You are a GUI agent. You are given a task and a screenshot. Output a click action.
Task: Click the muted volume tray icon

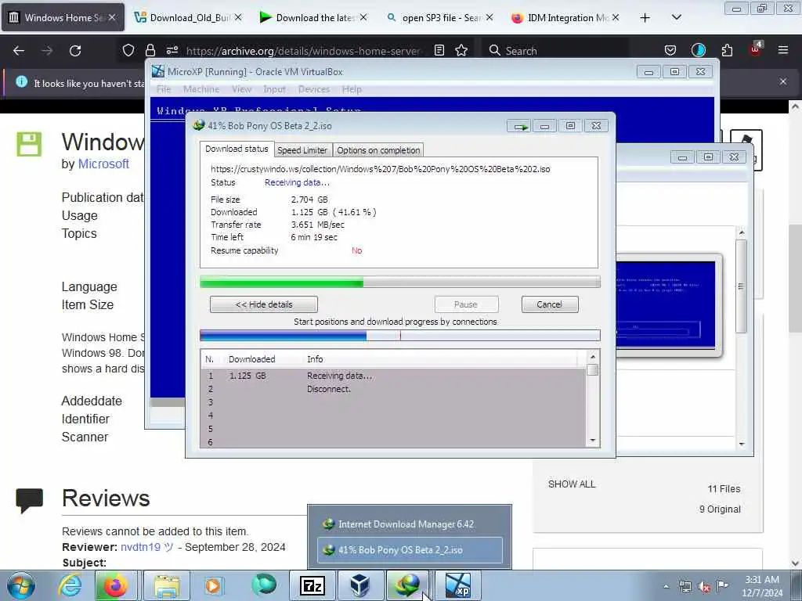(704, 587)
